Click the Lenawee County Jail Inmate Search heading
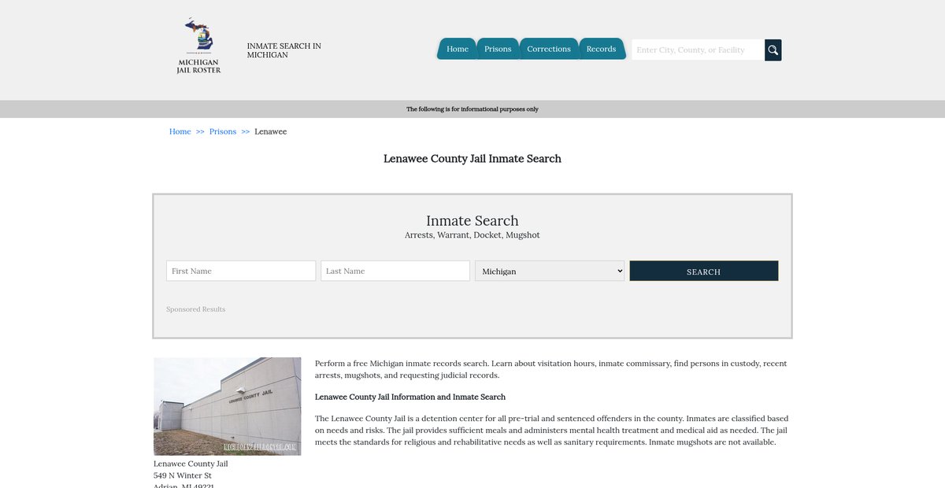This screenshot has width=945, height=488. pos(472,159)
